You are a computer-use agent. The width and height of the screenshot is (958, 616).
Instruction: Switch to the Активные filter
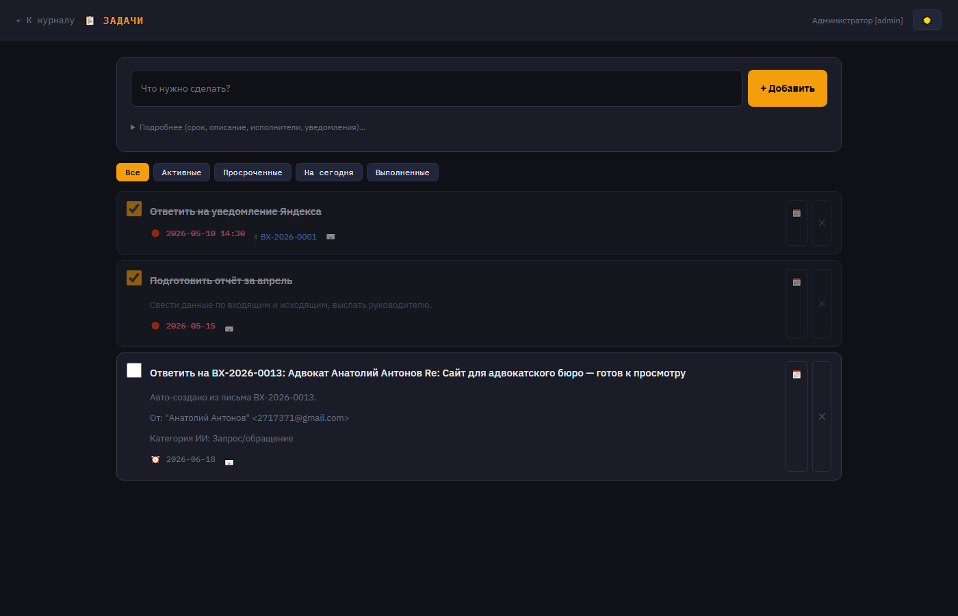[181, 172]
